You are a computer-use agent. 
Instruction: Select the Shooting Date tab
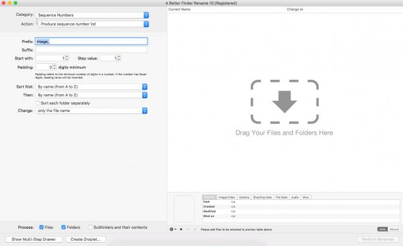point(263,197)
